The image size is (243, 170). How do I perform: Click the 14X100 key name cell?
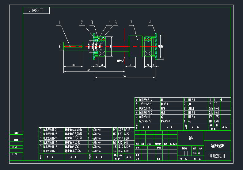(x=172, y=121)
